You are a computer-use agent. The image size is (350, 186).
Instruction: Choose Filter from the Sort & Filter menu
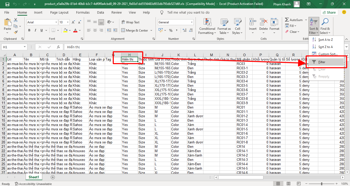tap(322, 62)
